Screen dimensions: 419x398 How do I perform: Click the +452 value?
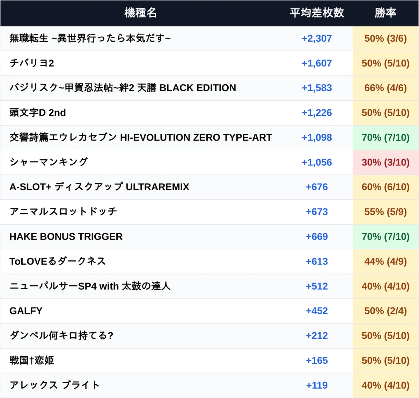(317, 311)
